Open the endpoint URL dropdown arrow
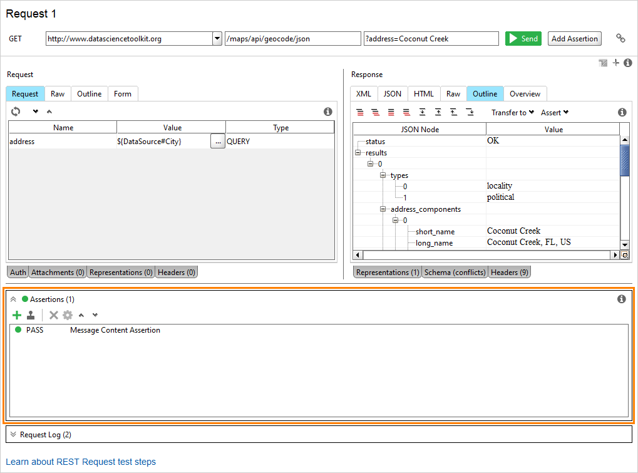Screen dimensions: 638x473 pos(217,39)
